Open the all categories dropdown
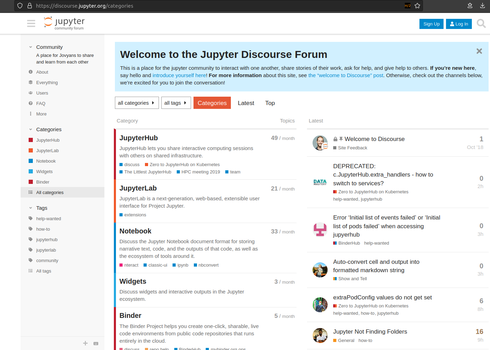 pos(137,103)
